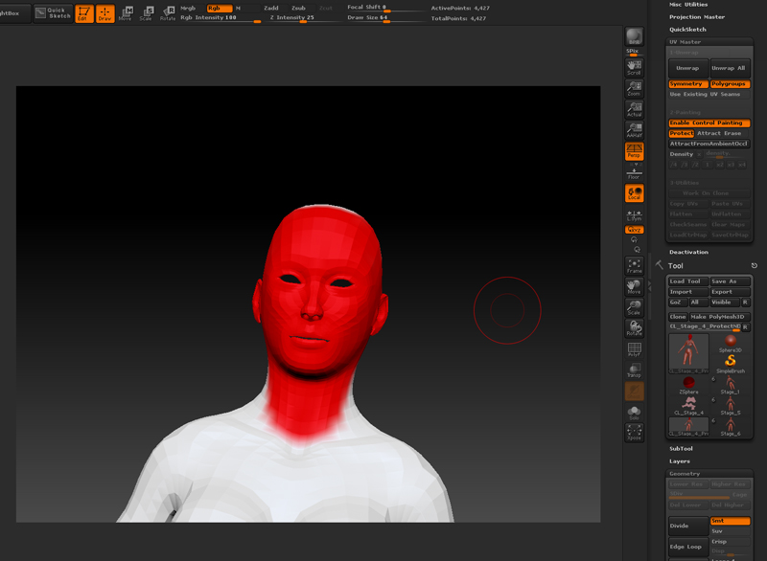Select the ZSphere tool thumbnail
This screenshot has width=767, height=561.
688,385
